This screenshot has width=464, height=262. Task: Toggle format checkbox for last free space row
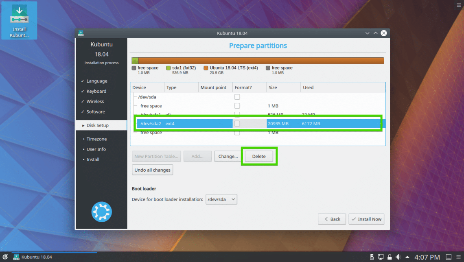point(237,133)
